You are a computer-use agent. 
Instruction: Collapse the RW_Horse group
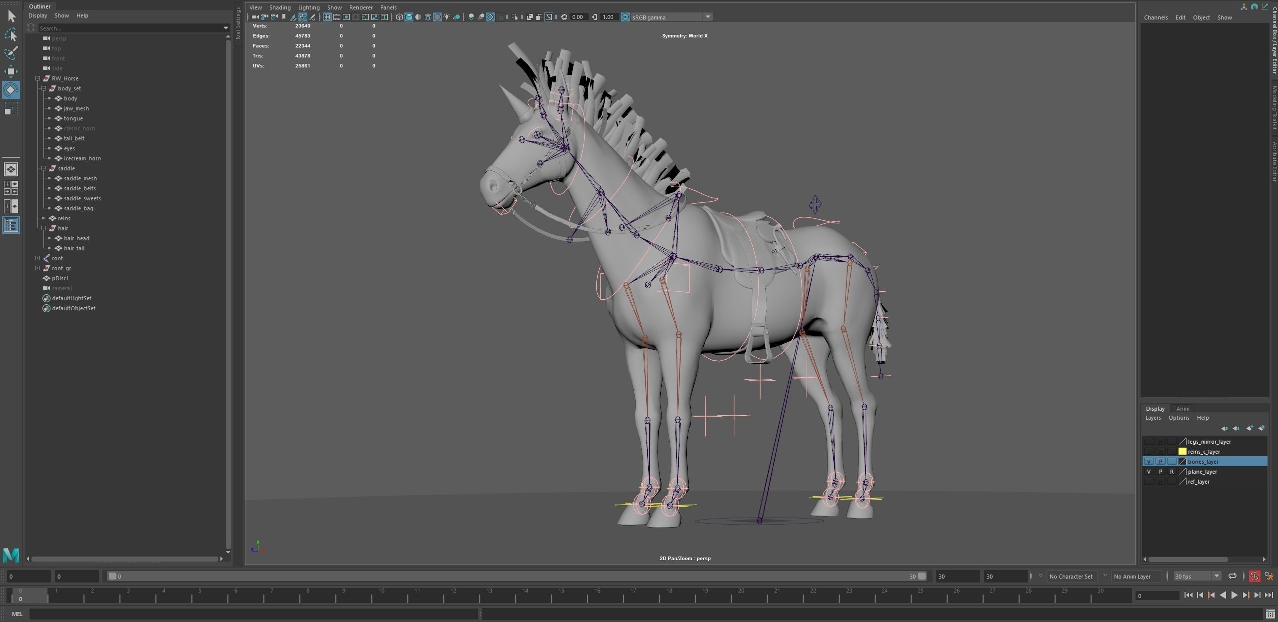37,78
